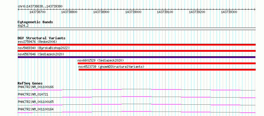Click the PHACTR2|NM_001100164 transcript label
This screenshot has height=116, width=264.
click(x=36, y=109)
